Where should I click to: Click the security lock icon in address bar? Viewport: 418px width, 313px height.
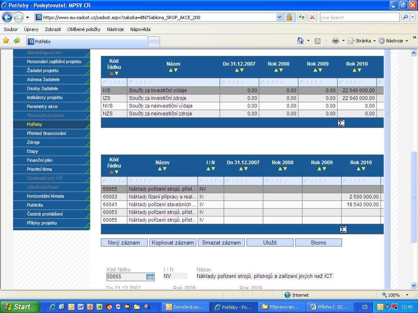[289, 18]
